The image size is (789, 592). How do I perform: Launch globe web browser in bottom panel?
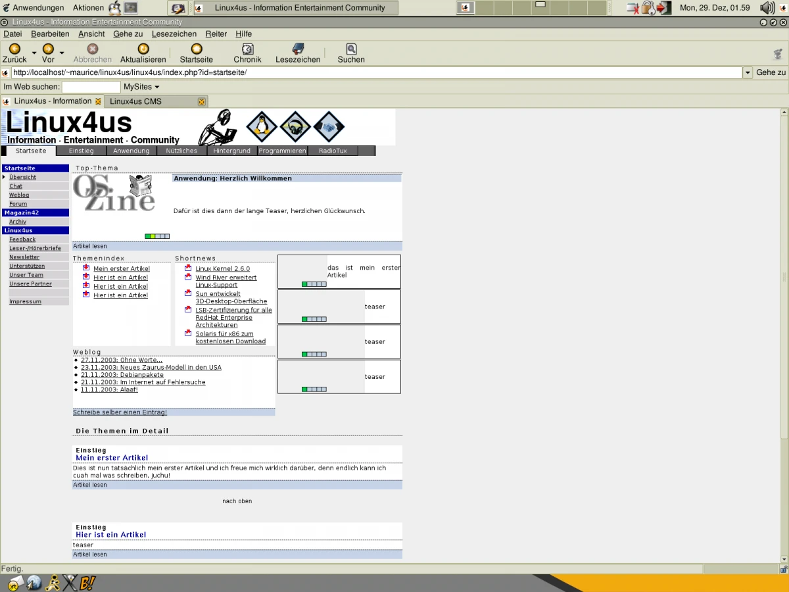tap(34, 582)
